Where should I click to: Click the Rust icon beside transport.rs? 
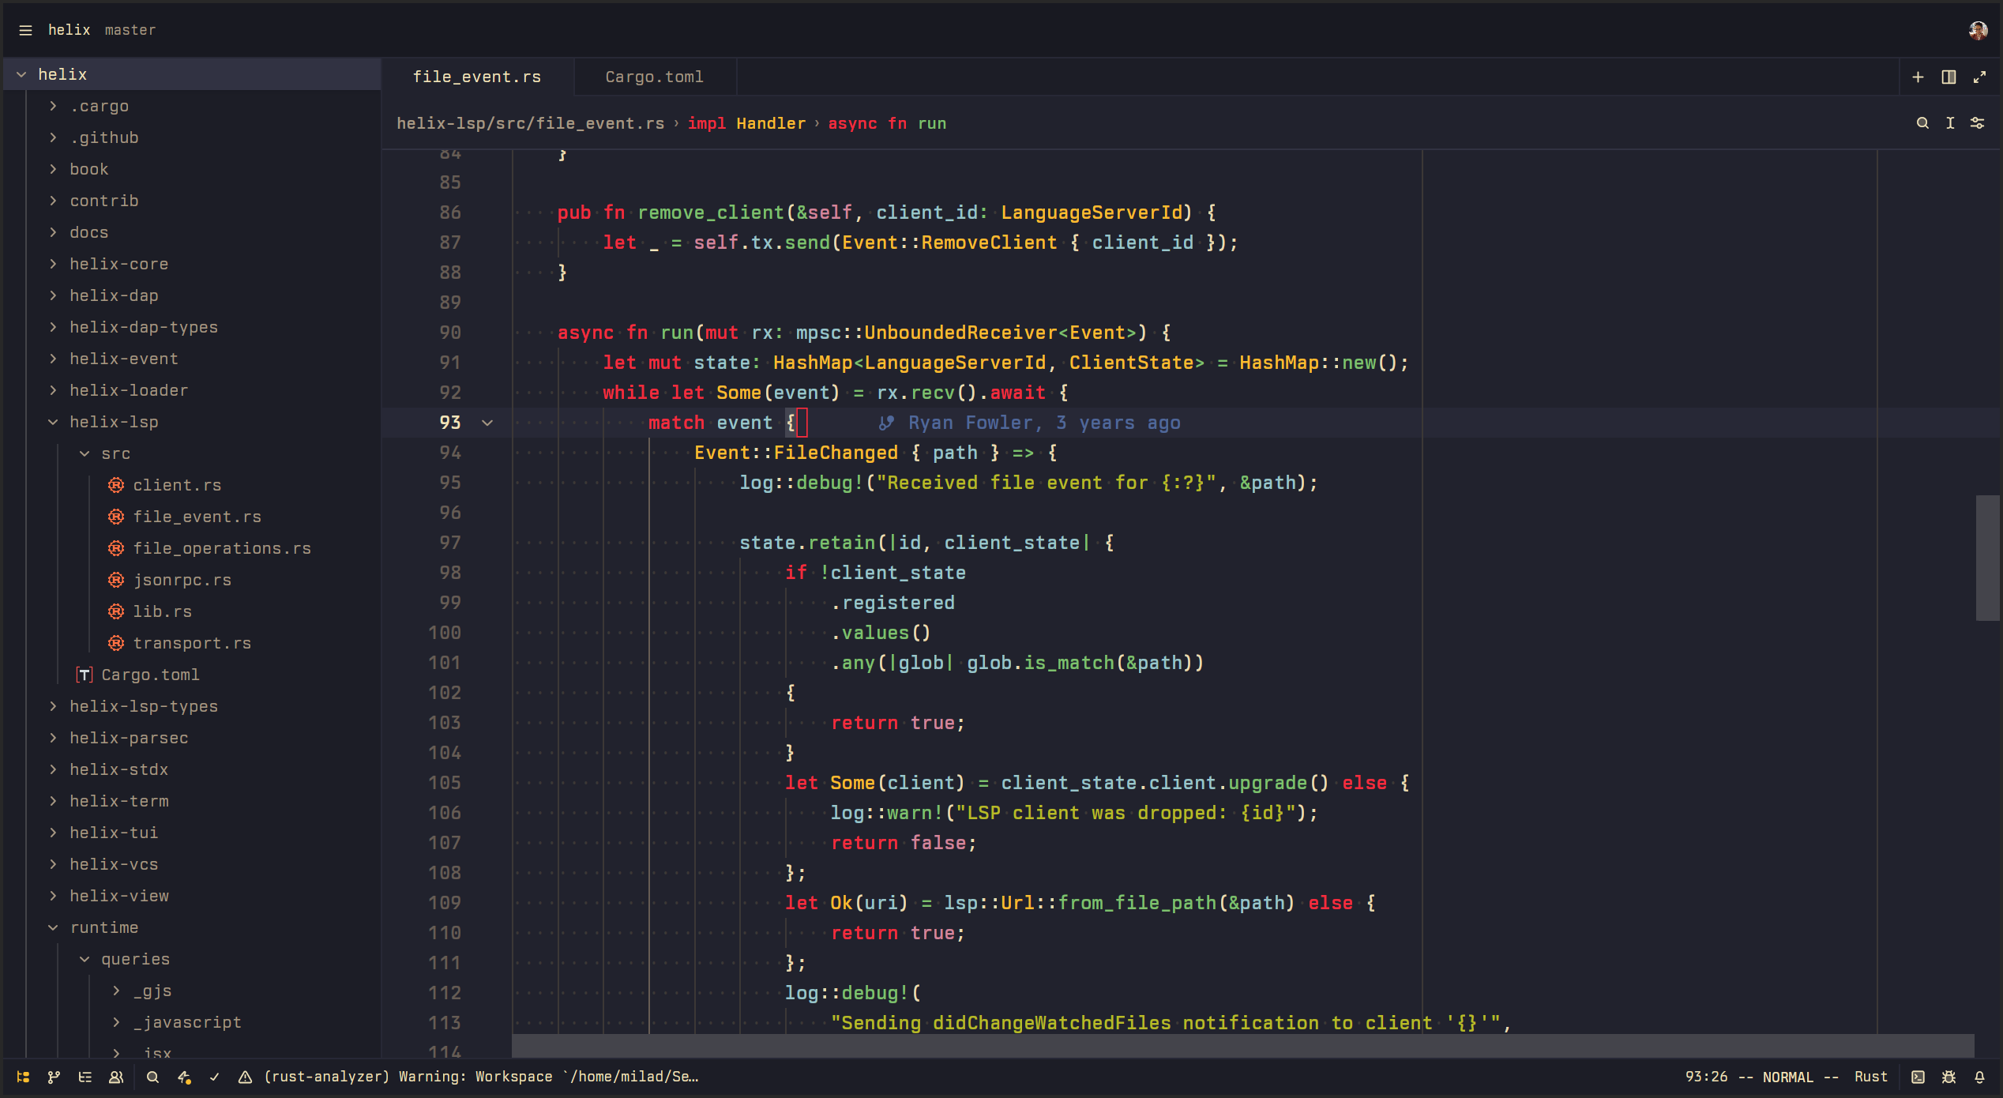116,643
